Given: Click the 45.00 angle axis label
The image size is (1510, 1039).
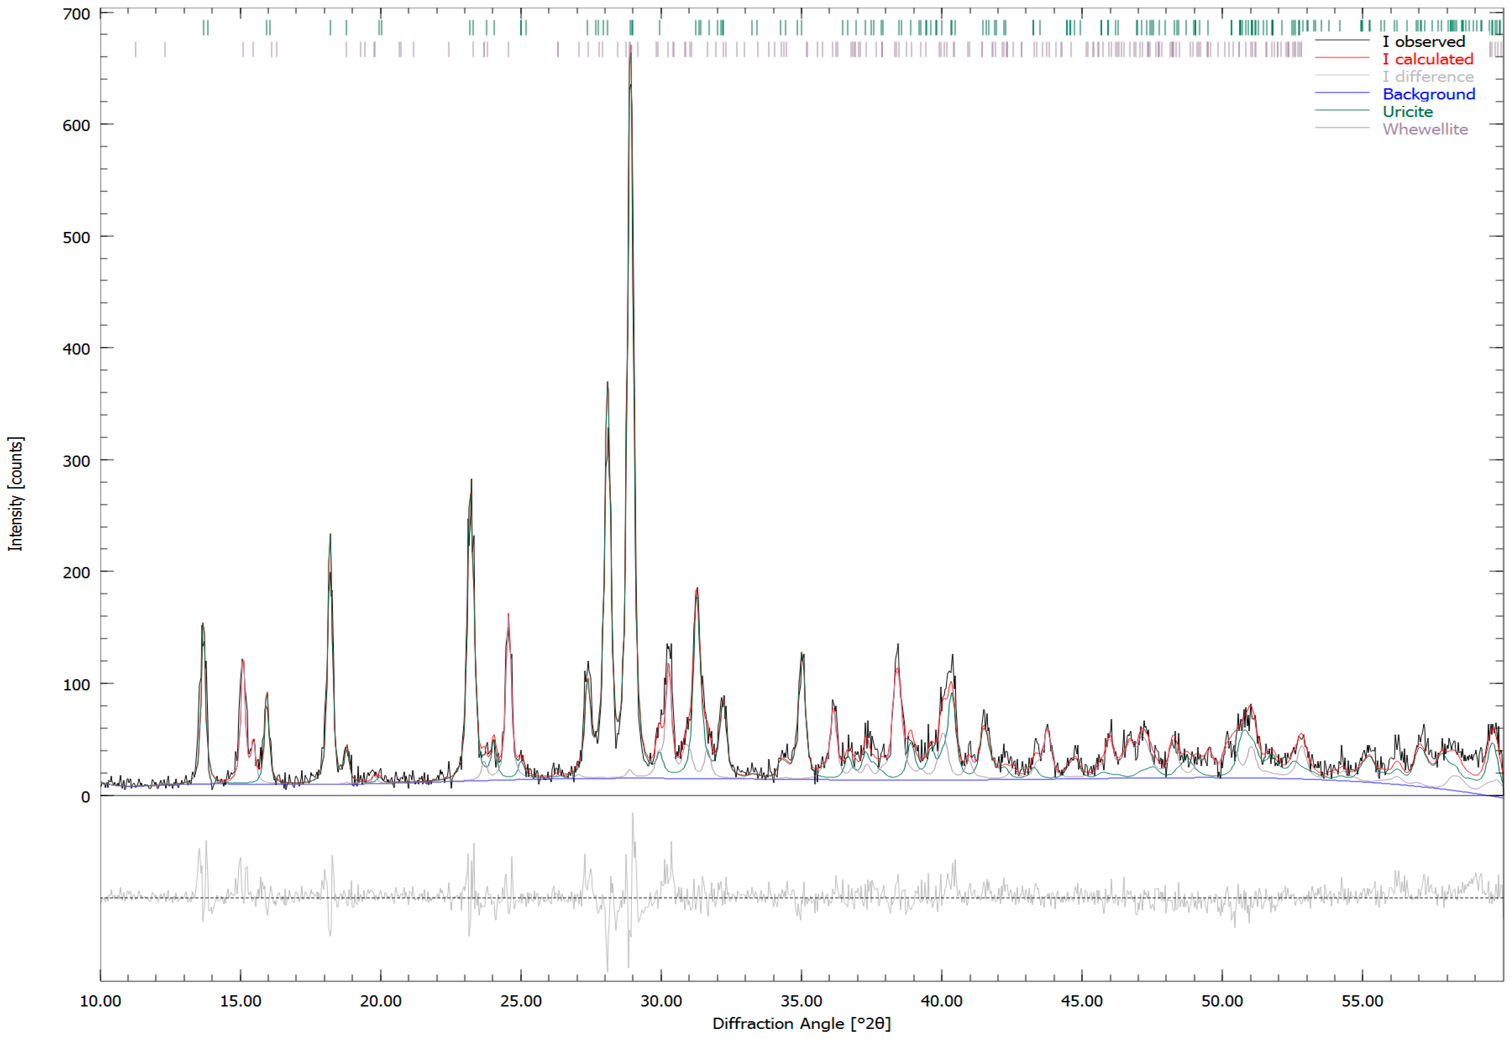Looking at the screenshot, I should point(1082,1001).
